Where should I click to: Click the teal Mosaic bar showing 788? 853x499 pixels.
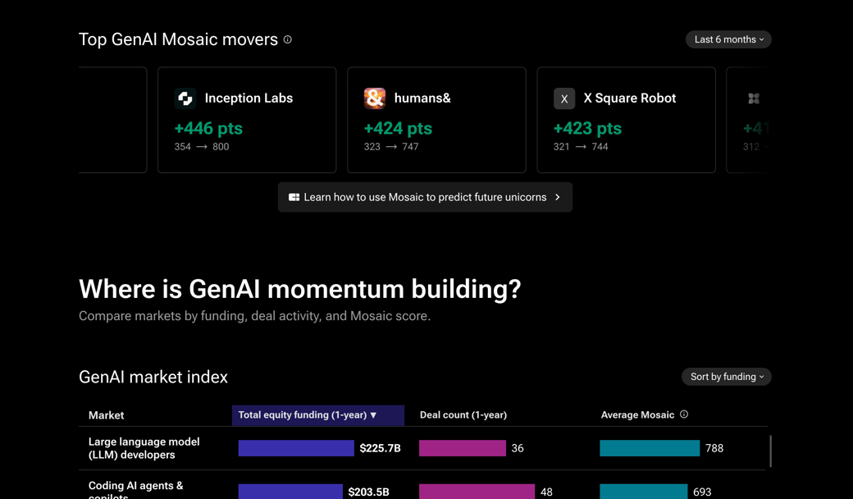tap(650, 448)
